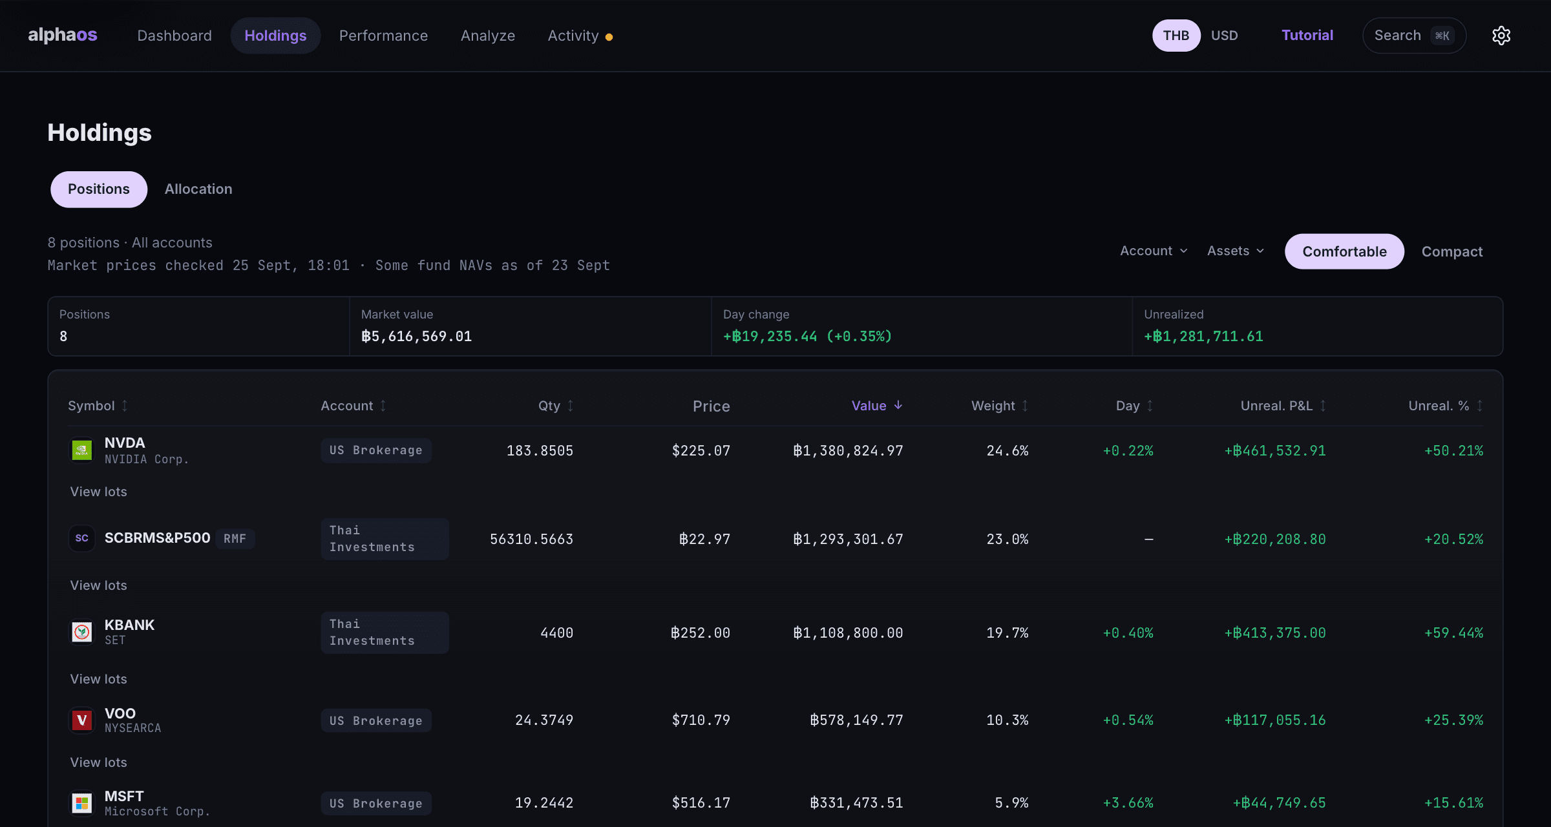Click the SCBRMS&P500 fund logo icon

click(82, 538)
